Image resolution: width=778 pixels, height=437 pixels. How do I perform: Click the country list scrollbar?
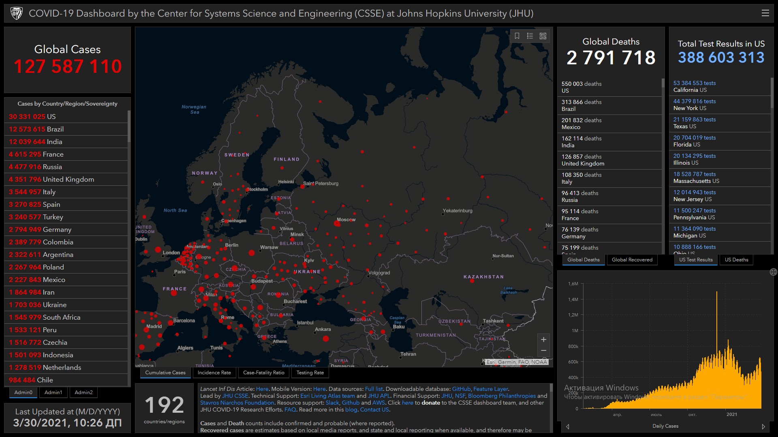[129, 126]
